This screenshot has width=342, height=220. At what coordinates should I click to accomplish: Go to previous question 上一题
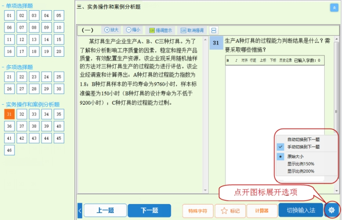point(105,210)
